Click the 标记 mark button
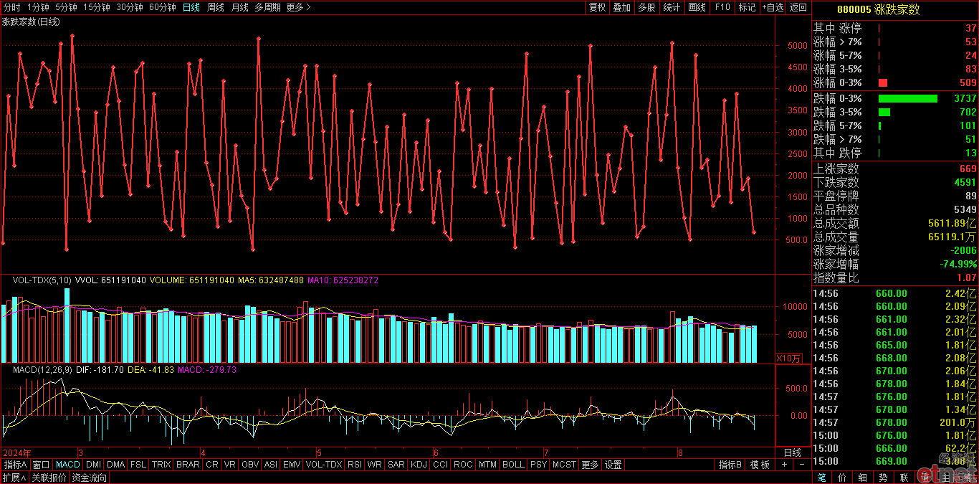The height and width of the screenshot is (484, 979). [747, 7]
